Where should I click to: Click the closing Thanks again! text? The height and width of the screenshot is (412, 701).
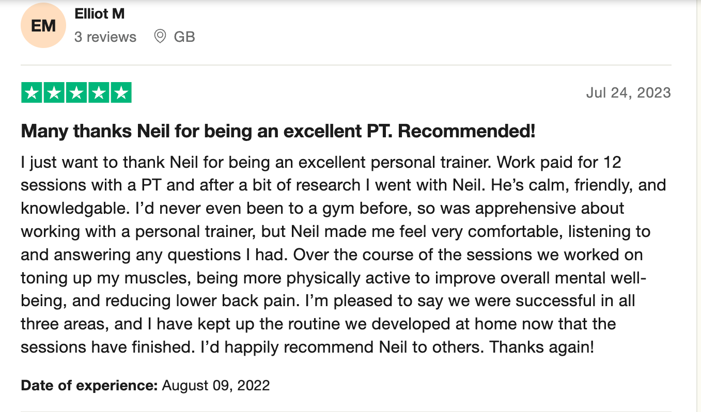[x=542, y=346]
